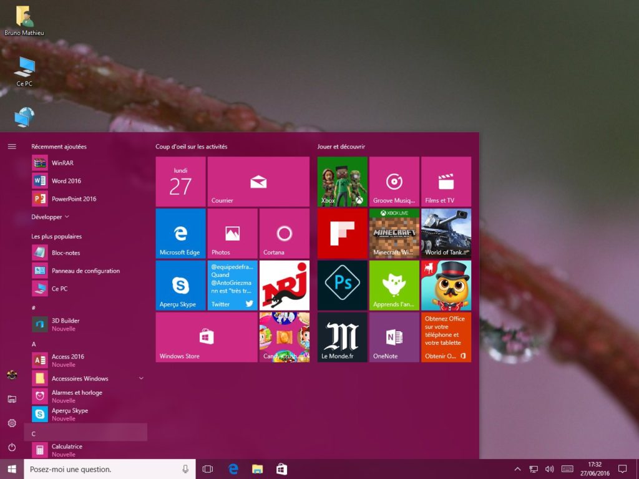Launch Microsoft Edge from its blue tile
The width and height of the screenshot is (639, 479).
[180, 233]
